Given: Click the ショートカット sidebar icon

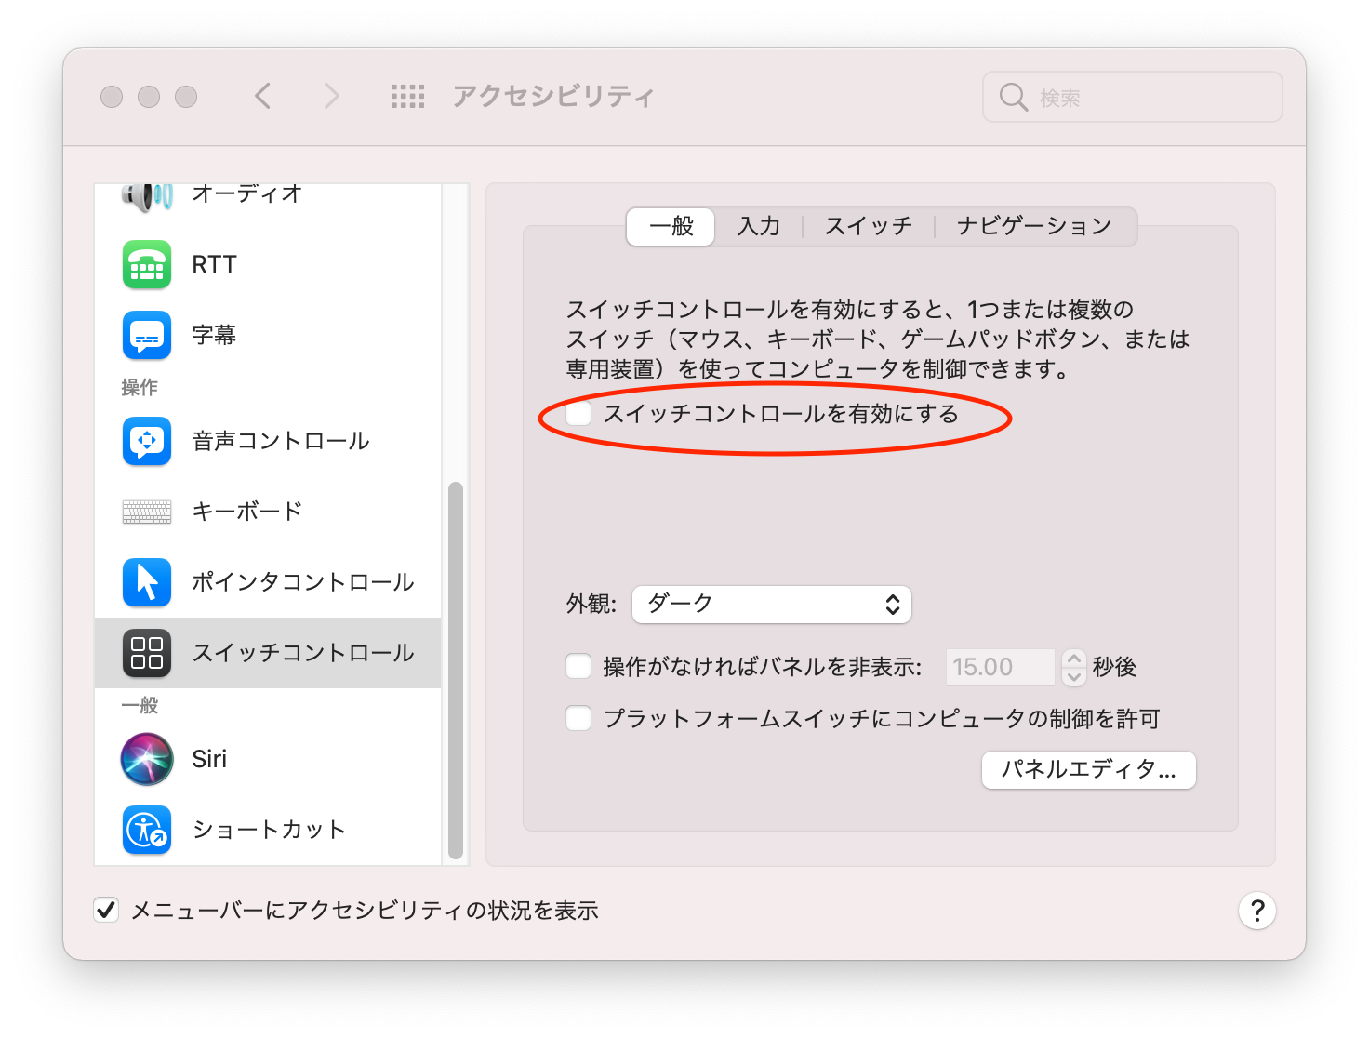Looking at the screenshot, I should [146, 830].
